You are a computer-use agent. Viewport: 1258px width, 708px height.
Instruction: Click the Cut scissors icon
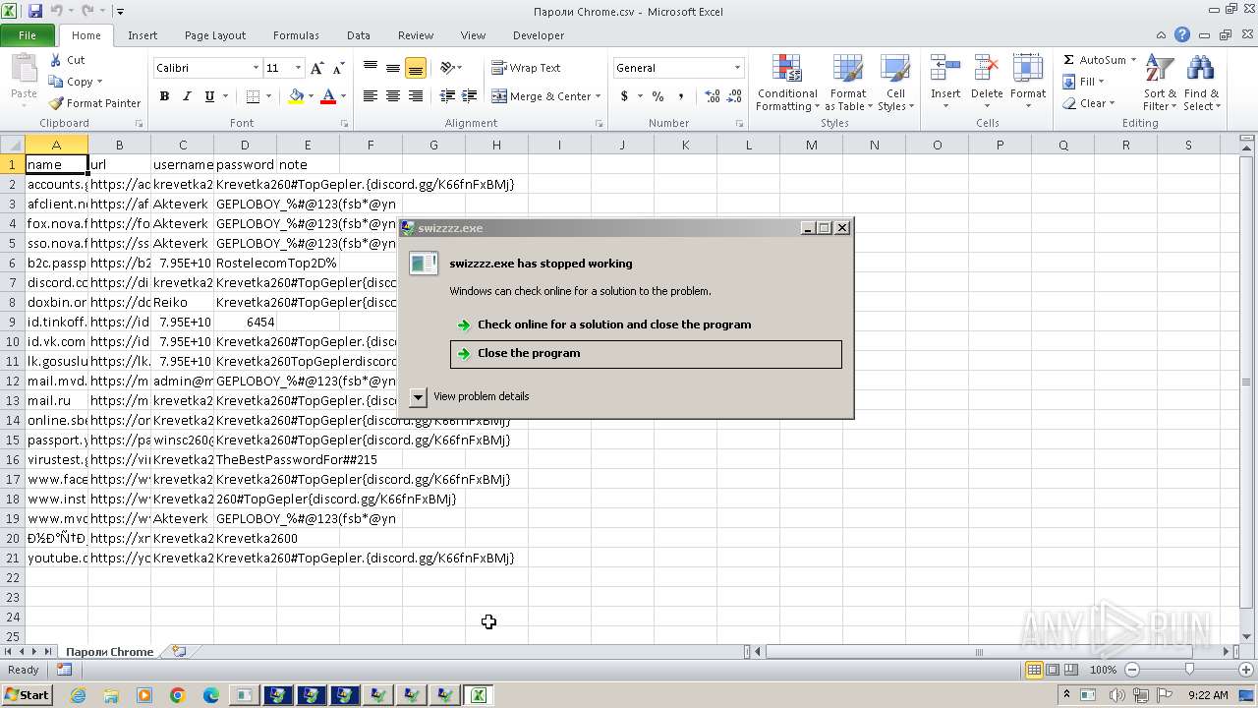click(x=56, y=60)
